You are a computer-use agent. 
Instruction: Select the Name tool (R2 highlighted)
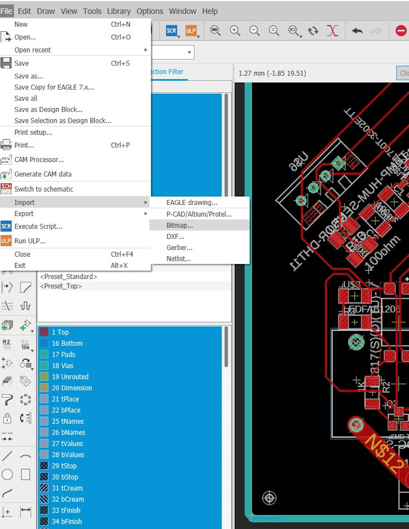point(7,344)
